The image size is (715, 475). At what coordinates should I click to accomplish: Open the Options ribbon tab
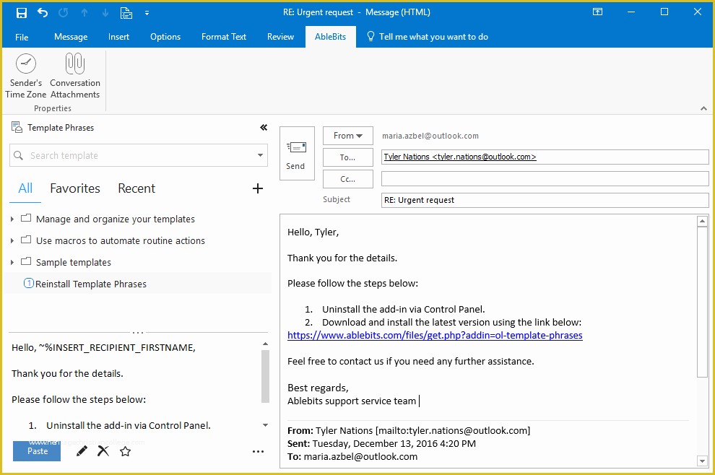165,37
